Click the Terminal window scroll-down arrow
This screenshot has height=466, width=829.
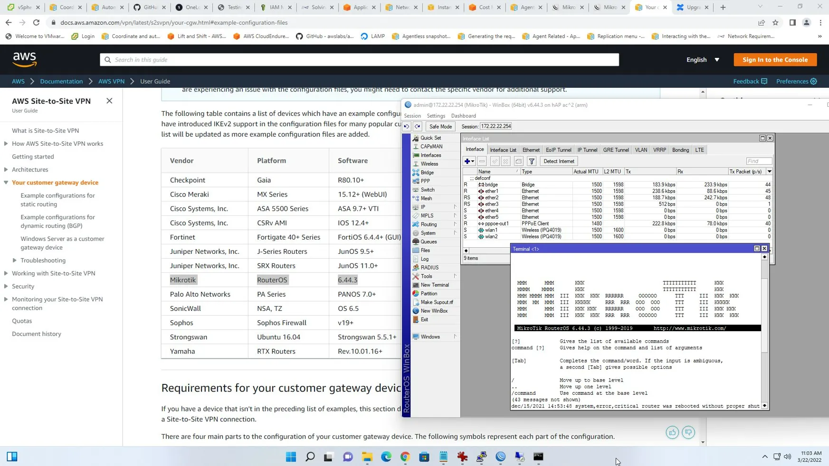[x=764, y=406]
